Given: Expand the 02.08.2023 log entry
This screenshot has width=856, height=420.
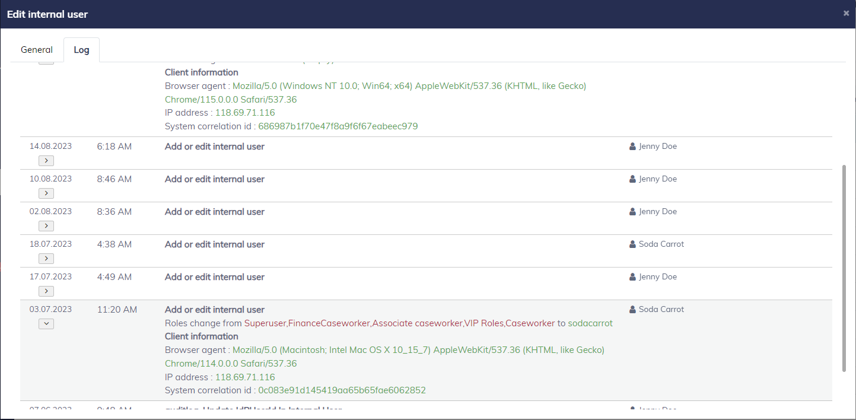Looking at the screenshot, I should 46,226.
